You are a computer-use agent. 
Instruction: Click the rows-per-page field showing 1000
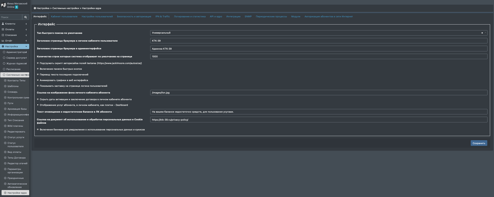(x=318, y=57)
